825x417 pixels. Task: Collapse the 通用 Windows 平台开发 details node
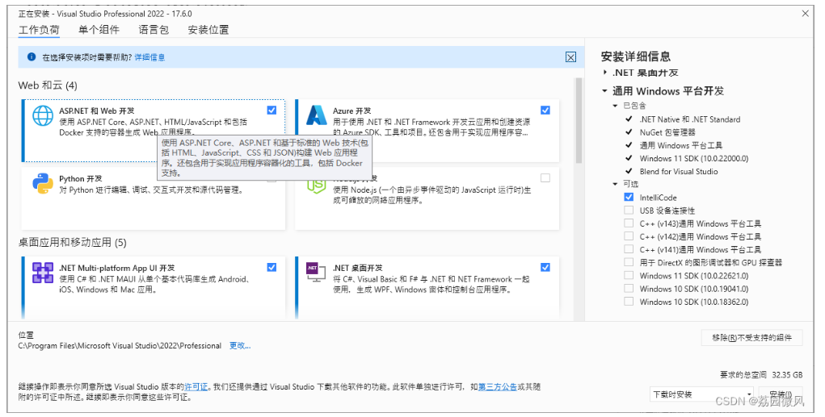tap(605, 91)
